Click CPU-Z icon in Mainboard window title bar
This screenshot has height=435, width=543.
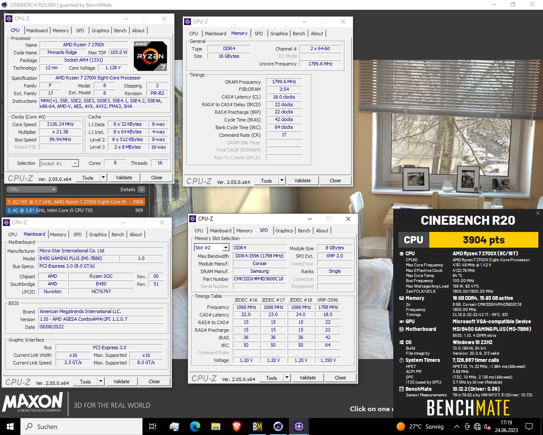click(6, 223)
